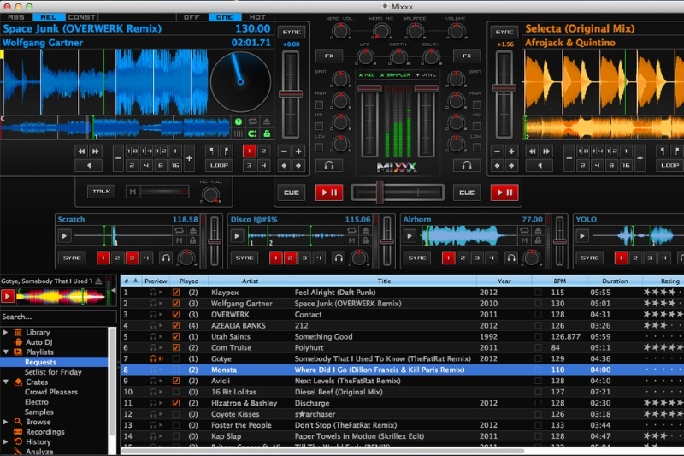
Task: Click the left deck SYNC button
Action: (x=292, y=32)
